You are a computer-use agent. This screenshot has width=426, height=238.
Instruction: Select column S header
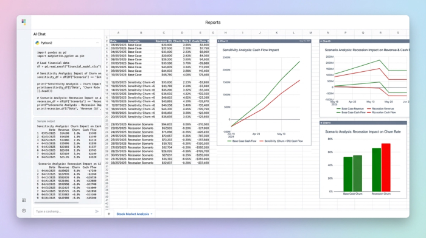coord(398,33)
